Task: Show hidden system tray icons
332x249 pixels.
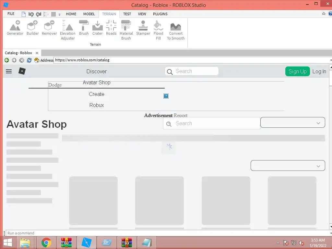Action: [278, 243]
